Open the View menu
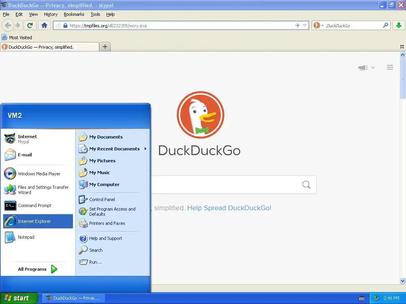Screen dimensions: 406x304 [33, 14]
